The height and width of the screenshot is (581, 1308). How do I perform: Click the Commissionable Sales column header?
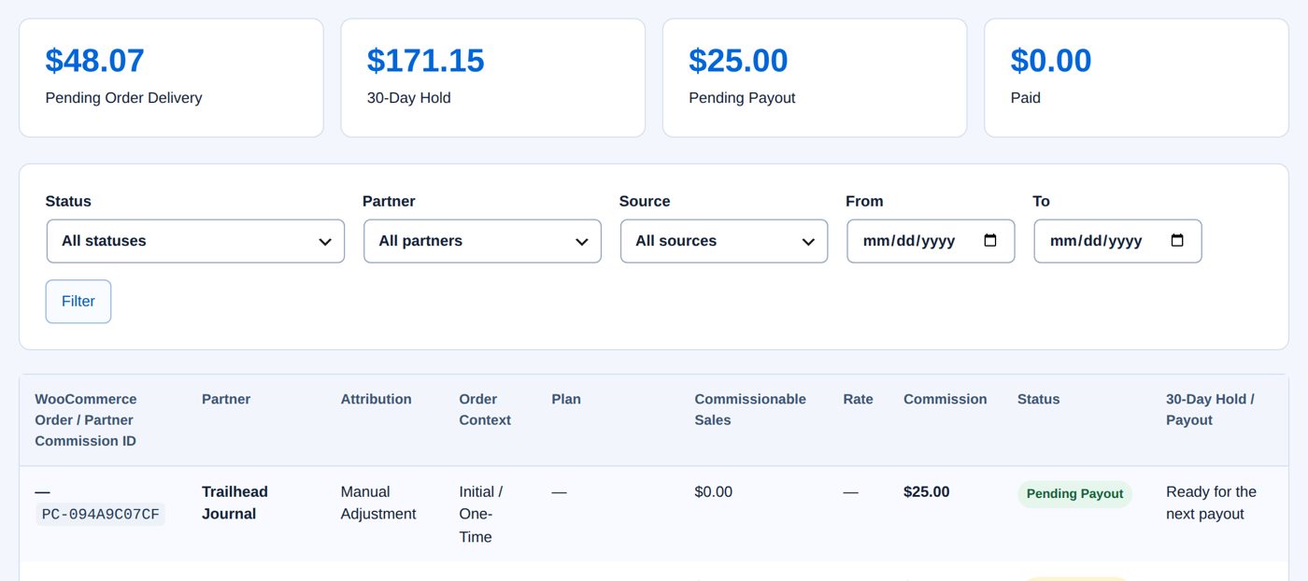point(750,409)
